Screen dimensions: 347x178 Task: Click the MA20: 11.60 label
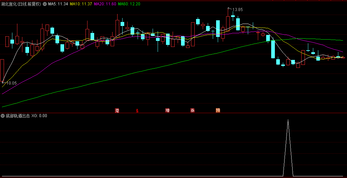coord(105,4)
